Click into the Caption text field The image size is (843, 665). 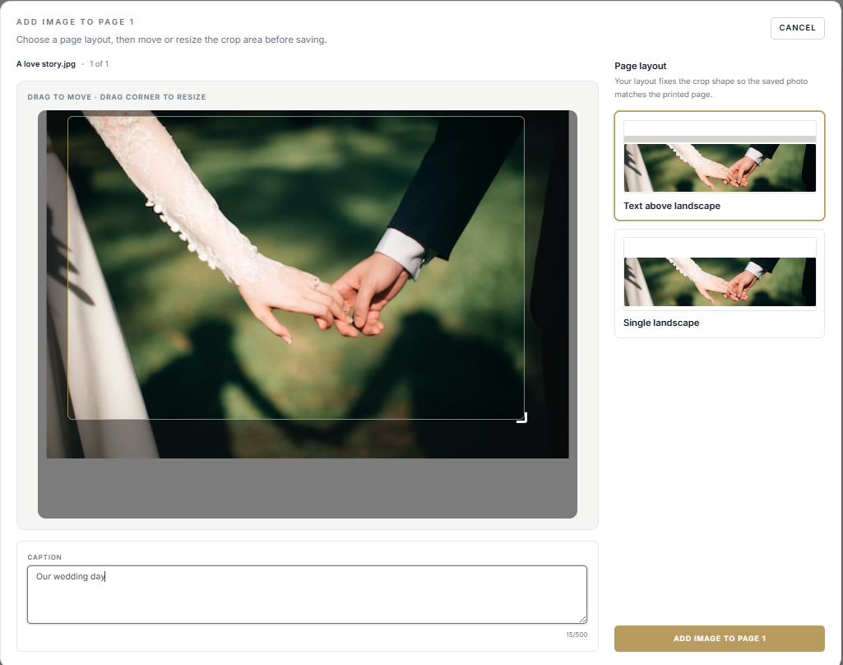(307, 594)
